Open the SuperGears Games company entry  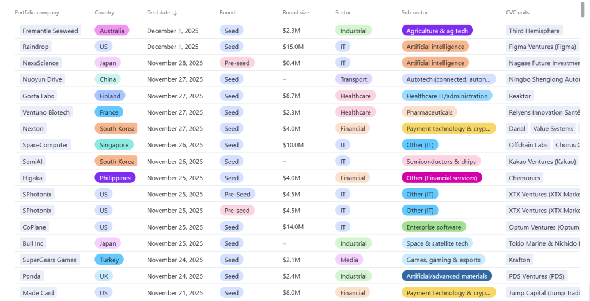pyautogui.click(x=50, y=260)
